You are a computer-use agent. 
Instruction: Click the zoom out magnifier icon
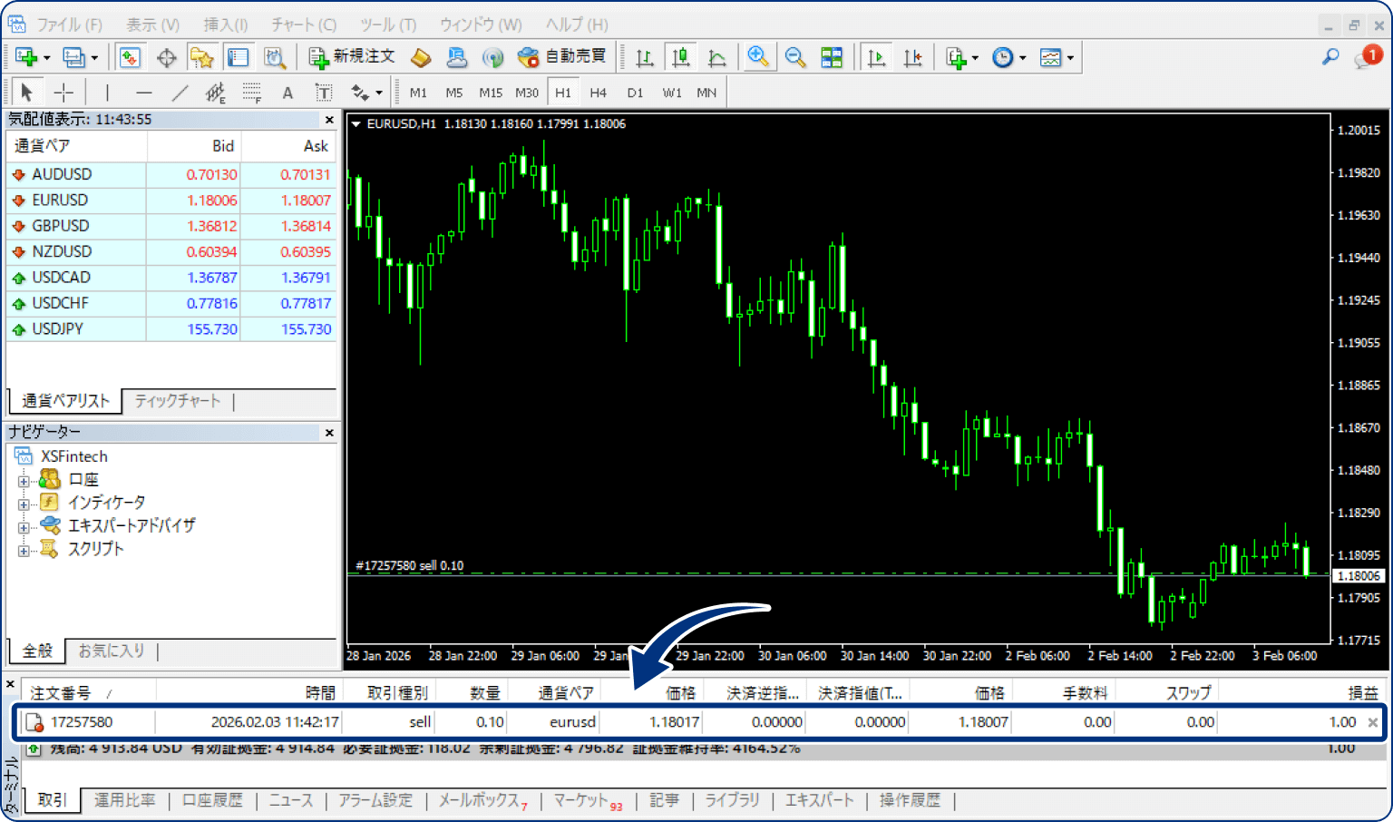tap(795, 58)
